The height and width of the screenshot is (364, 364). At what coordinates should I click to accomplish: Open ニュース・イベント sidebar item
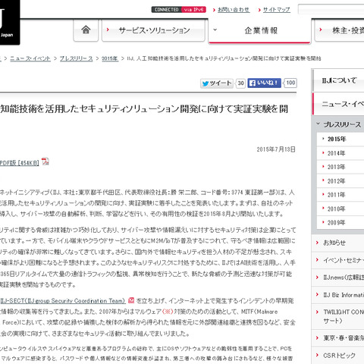point(338,104)
